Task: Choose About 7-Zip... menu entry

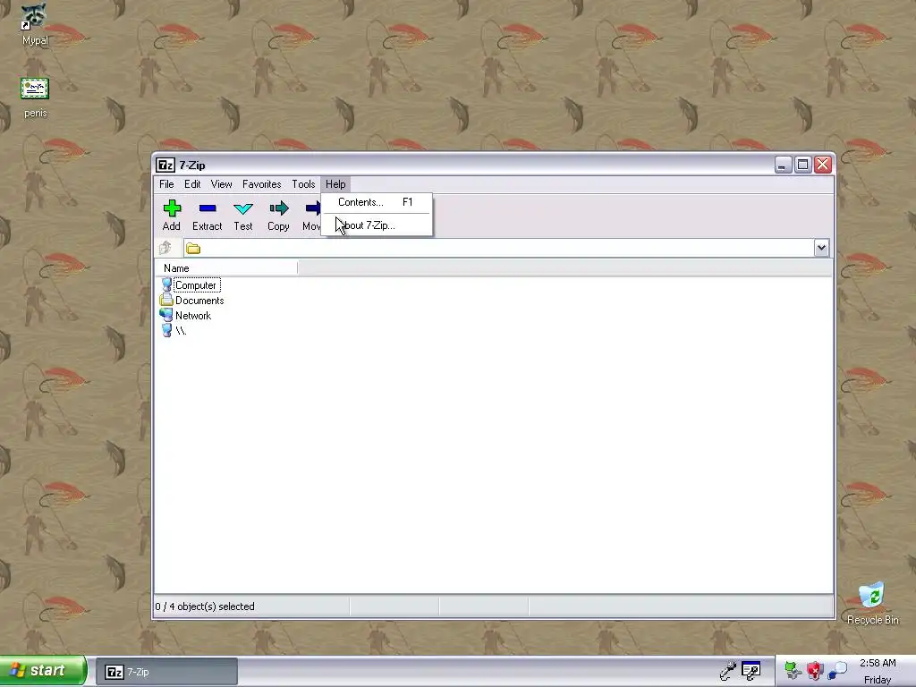Action: pos(377,225)
